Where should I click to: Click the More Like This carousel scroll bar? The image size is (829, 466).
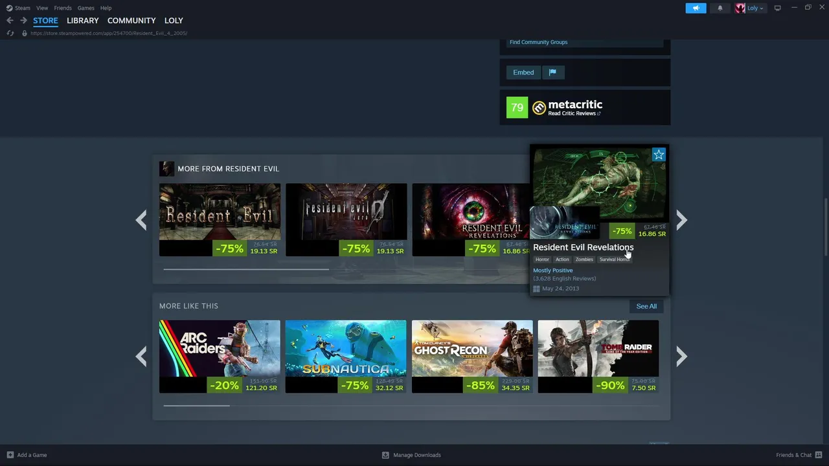pos(196,406)
